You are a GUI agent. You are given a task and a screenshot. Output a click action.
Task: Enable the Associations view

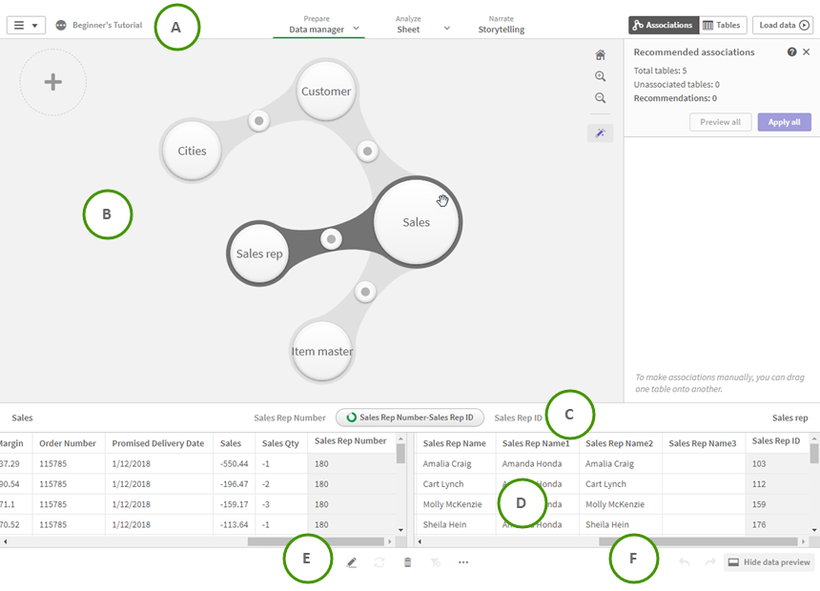pyautogui.click(x=663, y=25)
